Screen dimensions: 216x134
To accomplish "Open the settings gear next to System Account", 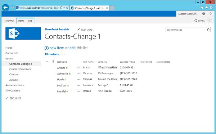I will click(x=203, y=14).
